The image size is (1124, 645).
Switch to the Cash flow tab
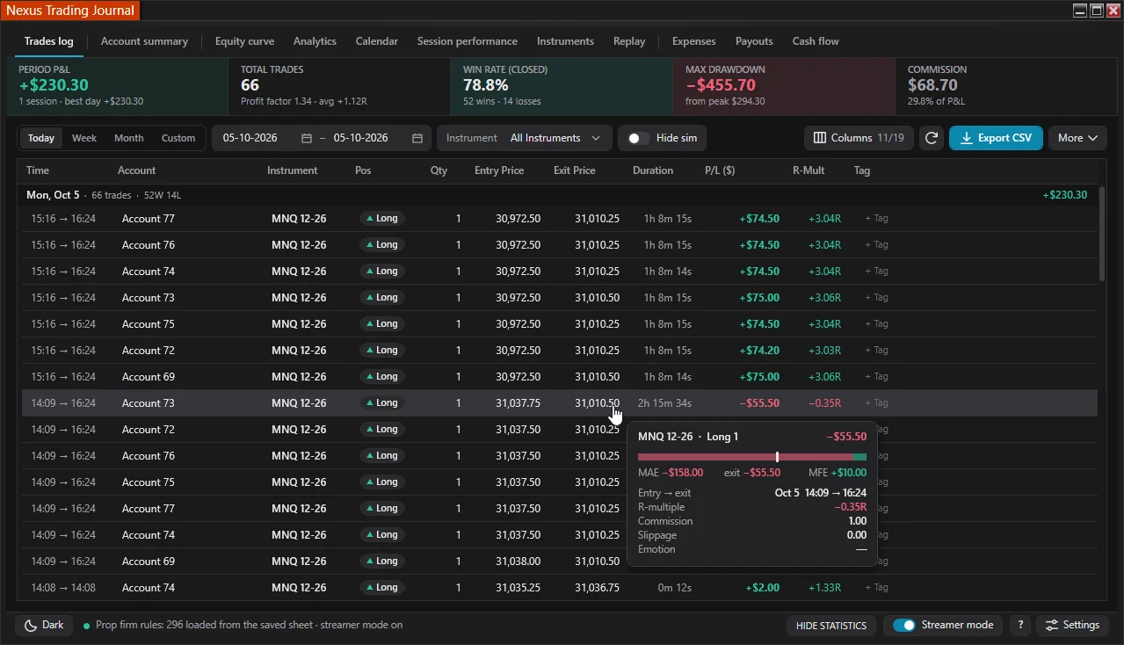[x=816, y=41]
